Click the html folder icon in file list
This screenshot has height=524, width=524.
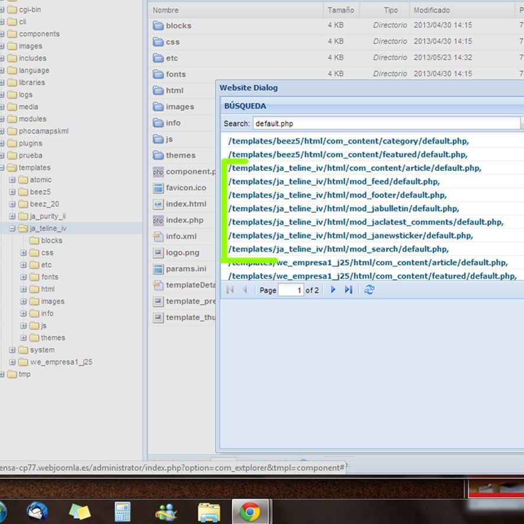pyautogui.click(x=158, y=90)
